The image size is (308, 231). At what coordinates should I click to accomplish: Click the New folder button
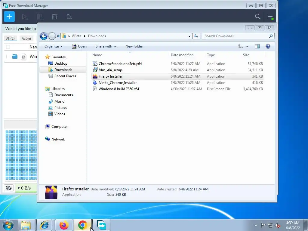pyautogui.click(x=134, y=46)
